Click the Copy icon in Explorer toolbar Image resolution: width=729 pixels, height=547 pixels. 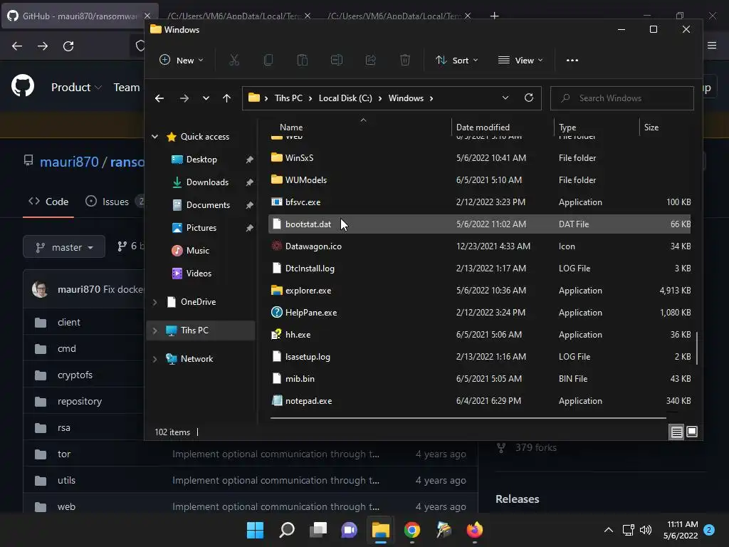coord(268,60)
